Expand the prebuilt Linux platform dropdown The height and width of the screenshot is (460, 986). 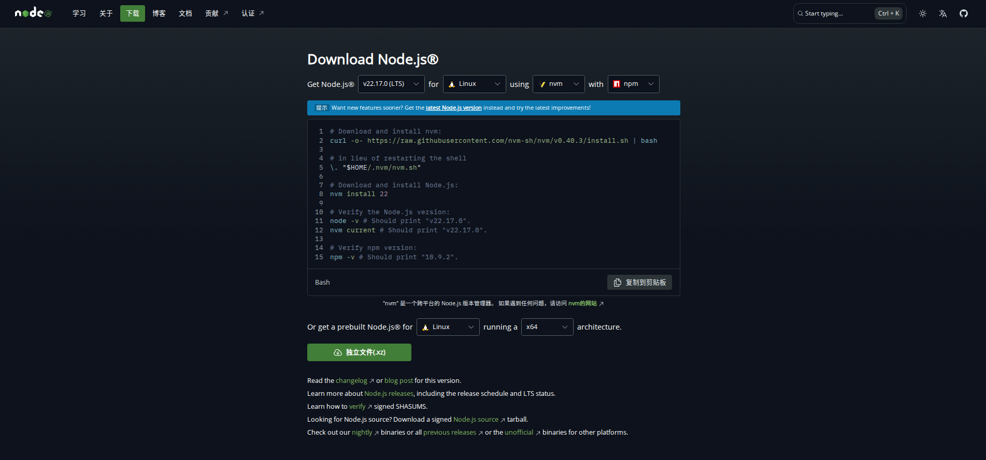[x=448, y=327]
